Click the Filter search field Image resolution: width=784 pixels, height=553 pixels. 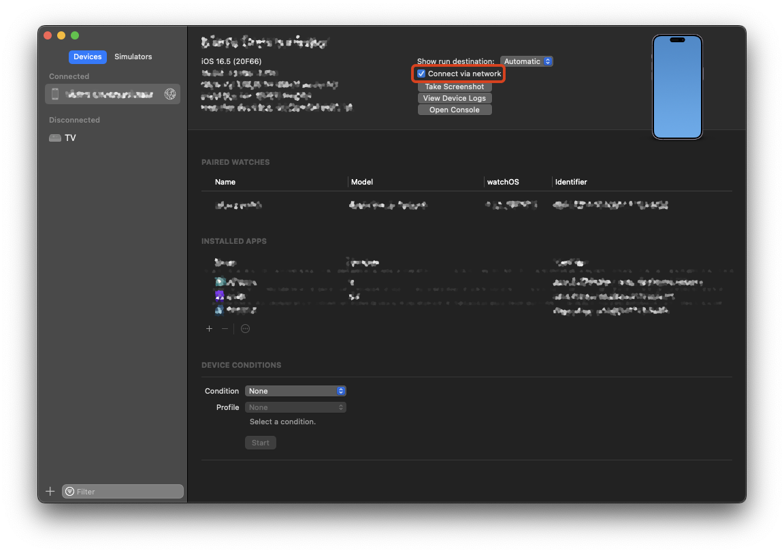122,491
